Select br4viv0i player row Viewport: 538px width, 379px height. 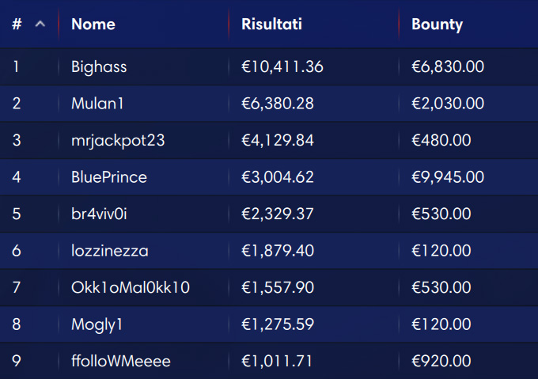269,214
